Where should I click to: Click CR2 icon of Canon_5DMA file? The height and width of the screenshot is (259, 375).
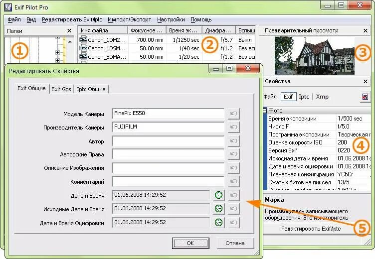tap(83, 57)
